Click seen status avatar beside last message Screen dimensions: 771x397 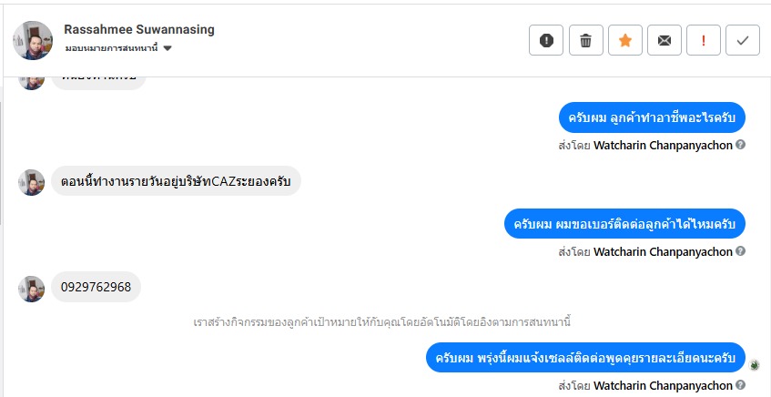[756, 365]
